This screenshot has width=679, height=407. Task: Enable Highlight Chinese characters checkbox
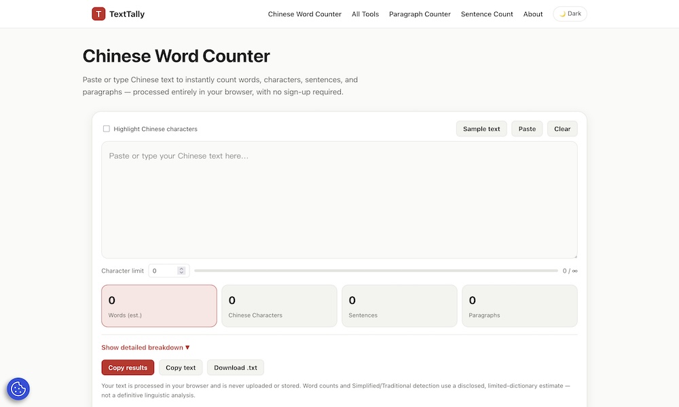pos(106,129)
